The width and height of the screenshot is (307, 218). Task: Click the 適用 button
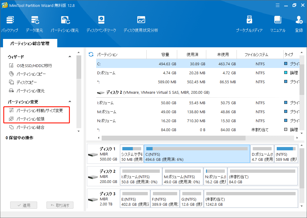[24, 205]
